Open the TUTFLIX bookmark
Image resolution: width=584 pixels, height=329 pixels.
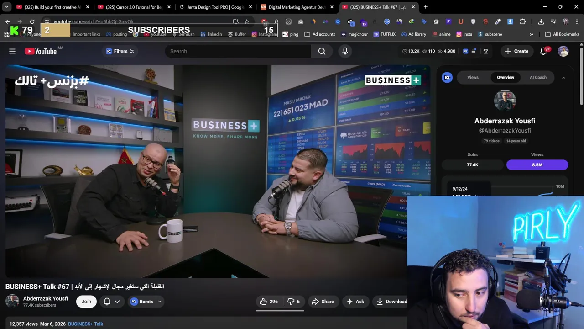pos(384,34)
